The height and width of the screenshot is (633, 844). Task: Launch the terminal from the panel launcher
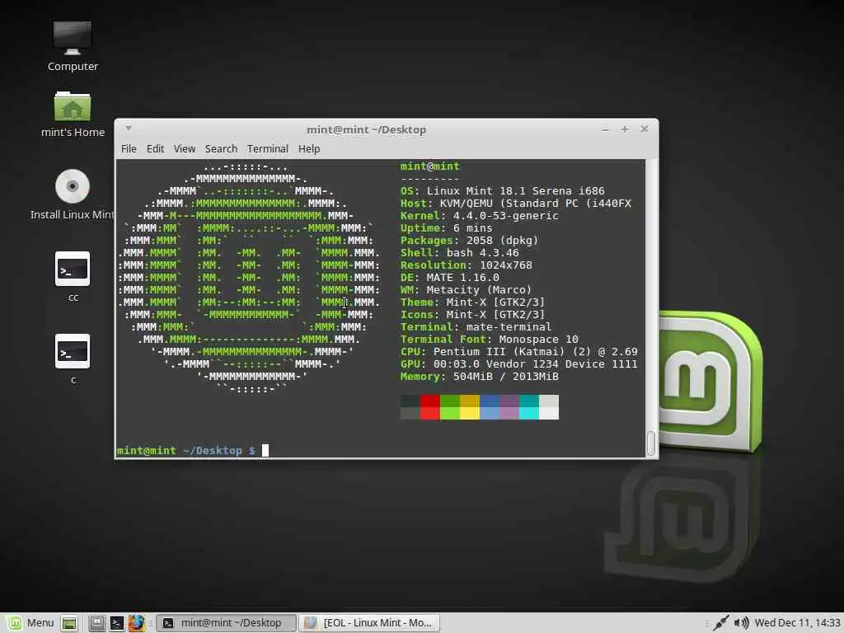pos(117,623)
